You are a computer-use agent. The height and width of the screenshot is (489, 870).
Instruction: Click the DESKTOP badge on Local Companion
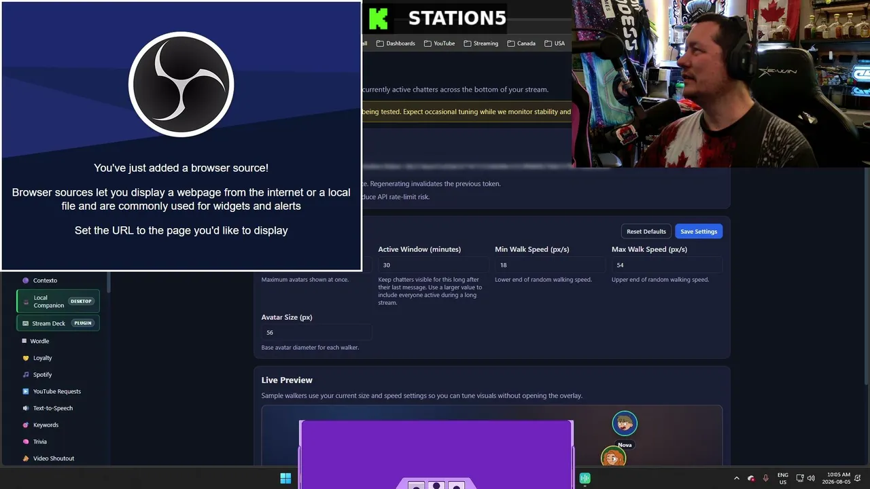pyautogui.click(x=81, y=302)
